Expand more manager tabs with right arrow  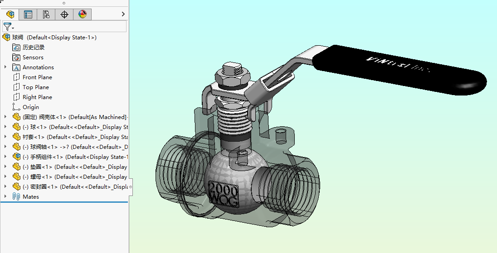123,14
